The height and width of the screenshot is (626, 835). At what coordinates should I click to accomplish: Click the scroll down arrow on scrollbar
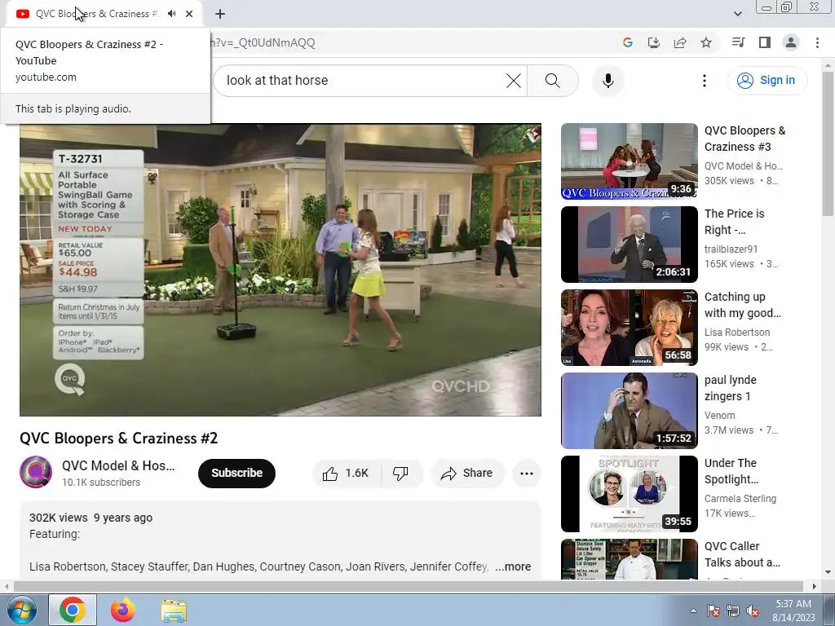click(828, 573)
